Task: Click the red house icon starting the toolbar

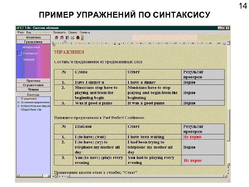Action: [56, 38]
